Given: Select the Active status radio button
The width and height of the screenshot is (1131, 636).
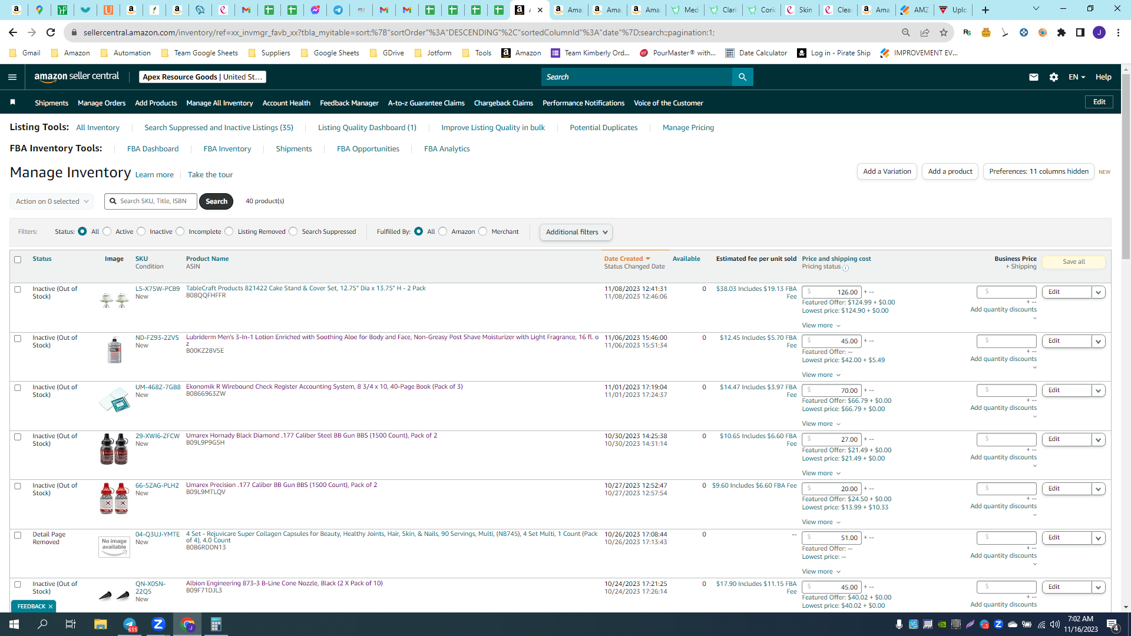Looking at the screenshot, I should [107, 231].
